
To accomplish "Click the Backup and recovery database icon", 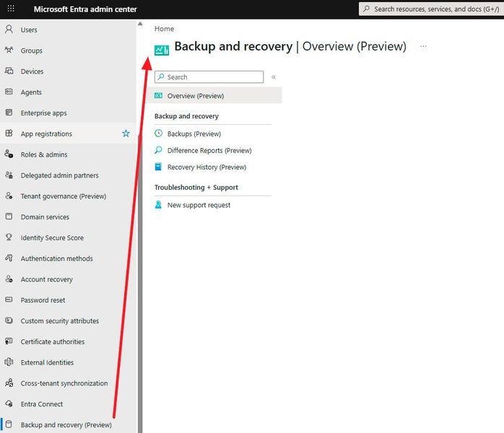I will click(9, 424).
